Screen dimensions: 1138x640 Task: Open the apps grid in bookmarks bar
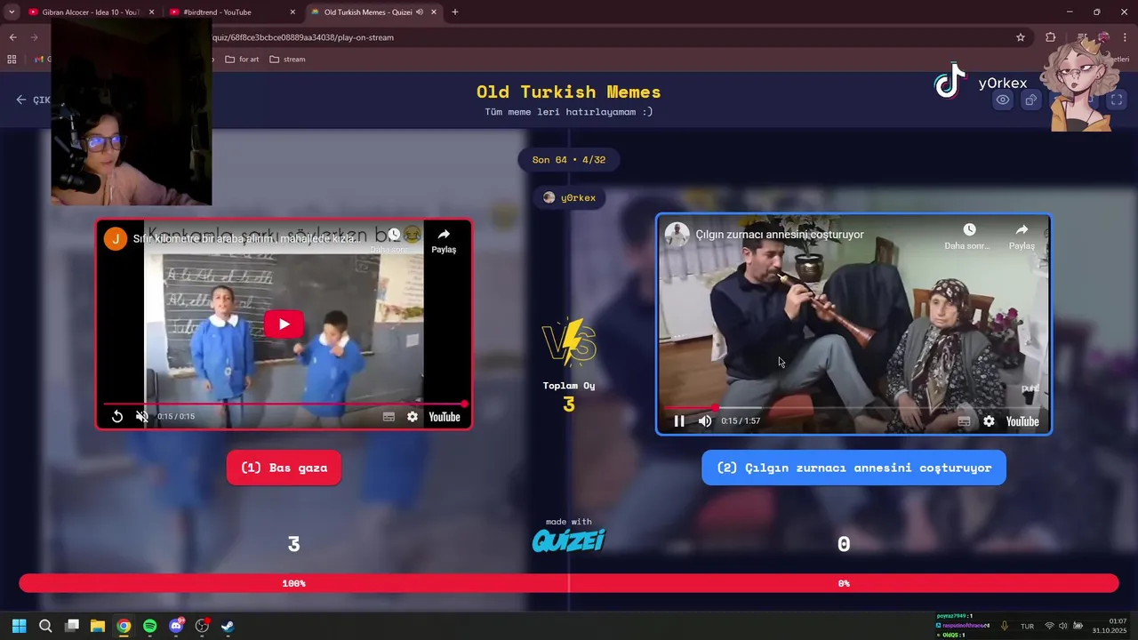pyautogui.click(x=12, y=60)
